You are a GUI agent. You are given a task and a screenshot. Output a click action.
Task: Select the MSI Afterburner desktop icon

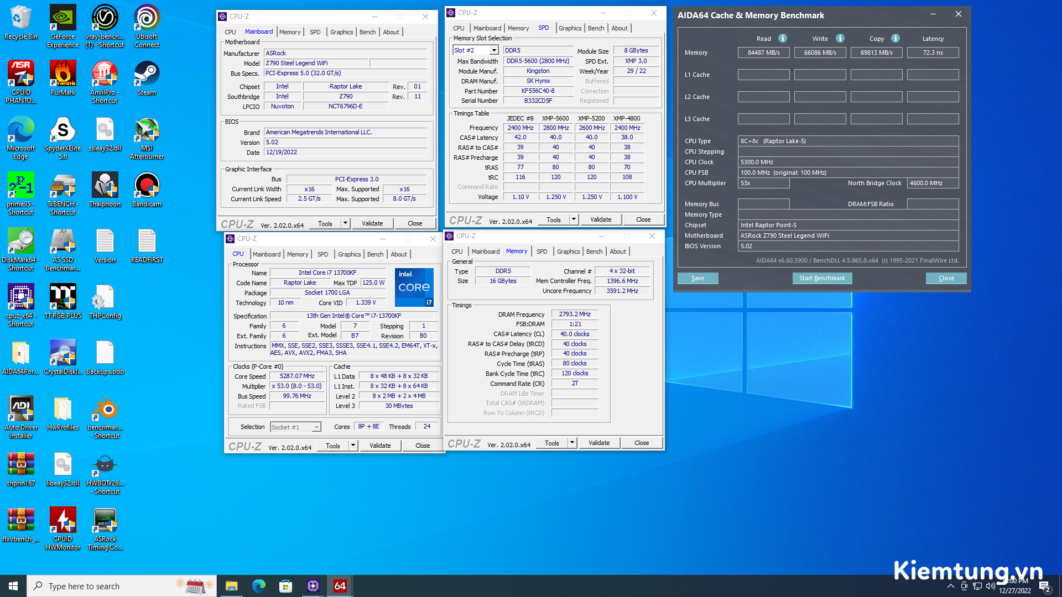(147, 138)
